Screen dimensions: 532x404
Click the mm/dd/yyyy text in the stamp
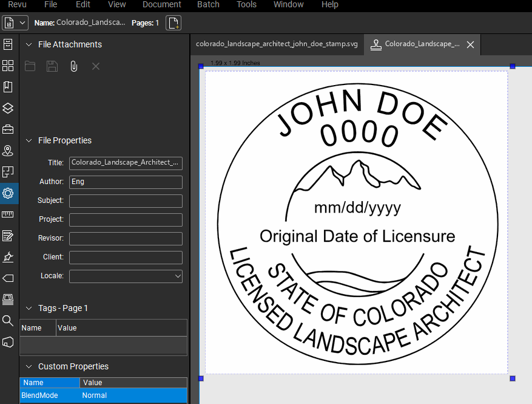(358, 208)
